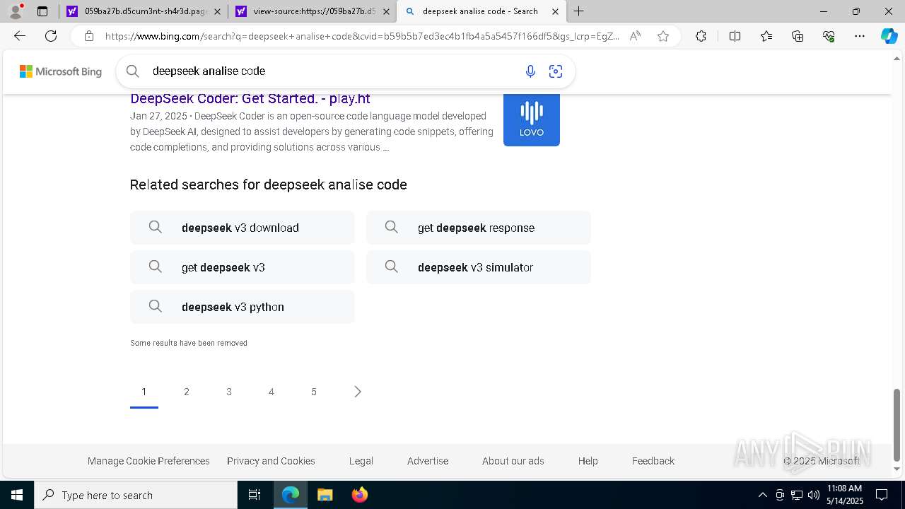Search related: deepseek v3 python
This screenshot has width=905, height=509.
[x=243, y=307]
